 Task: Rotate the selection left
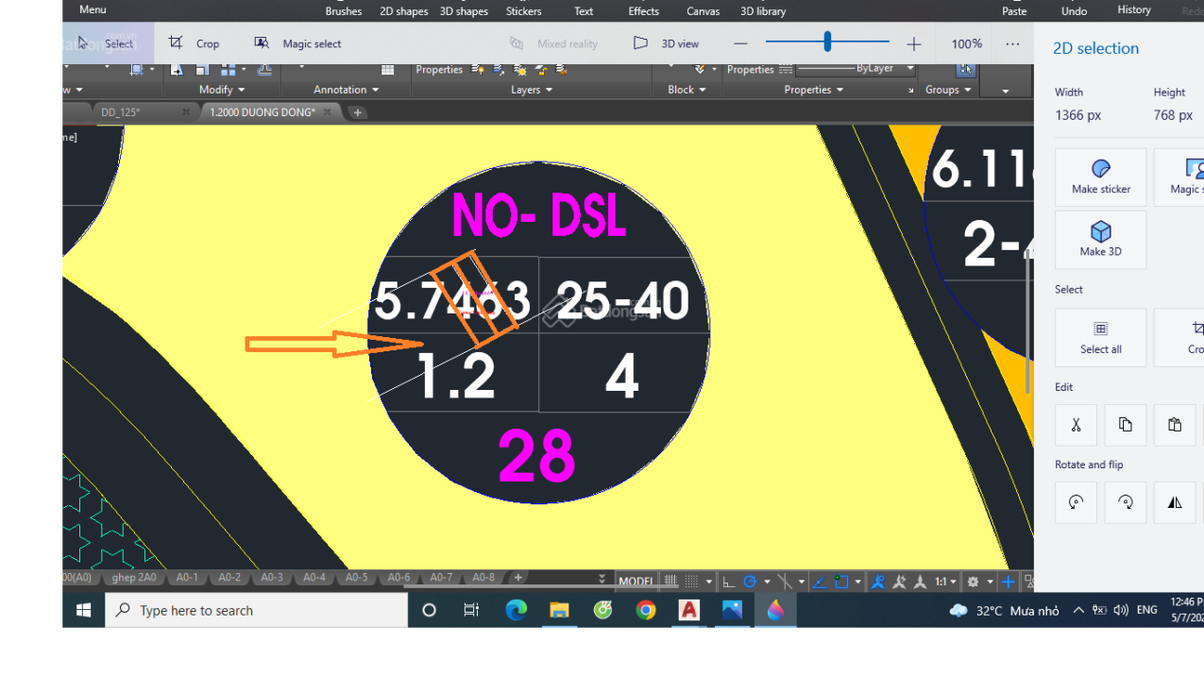1076,502
